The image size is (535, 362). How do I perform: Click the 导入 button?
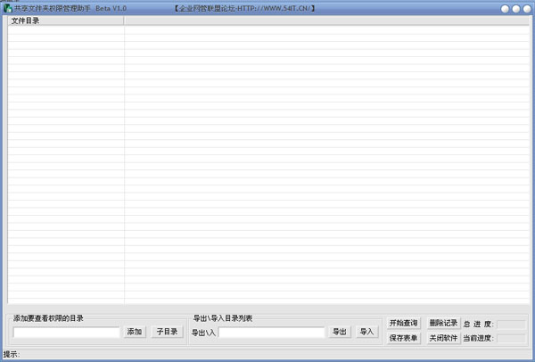click(367, 332)
